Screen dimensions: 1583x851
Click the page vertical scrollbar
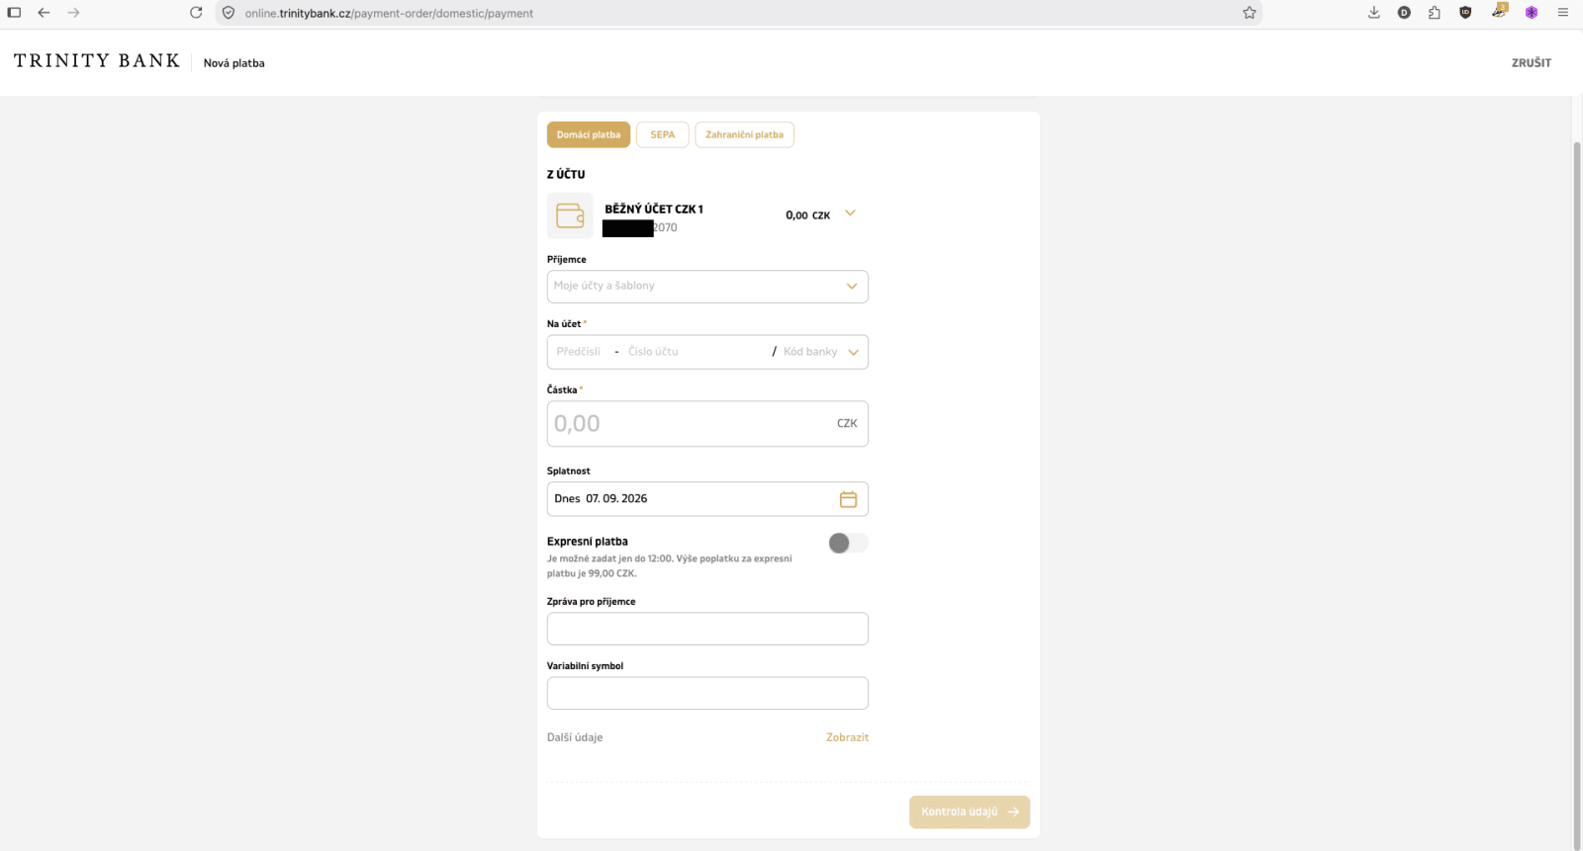[x=1577, y=494]
